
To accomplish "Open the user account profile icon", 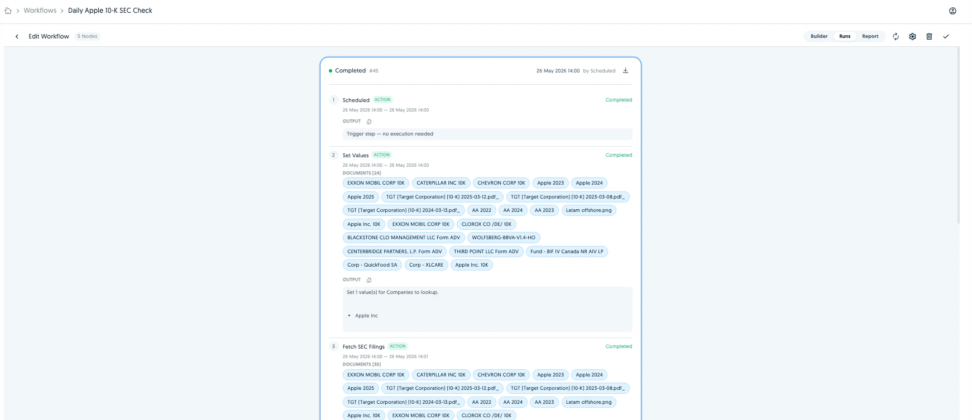I will 952,11.
